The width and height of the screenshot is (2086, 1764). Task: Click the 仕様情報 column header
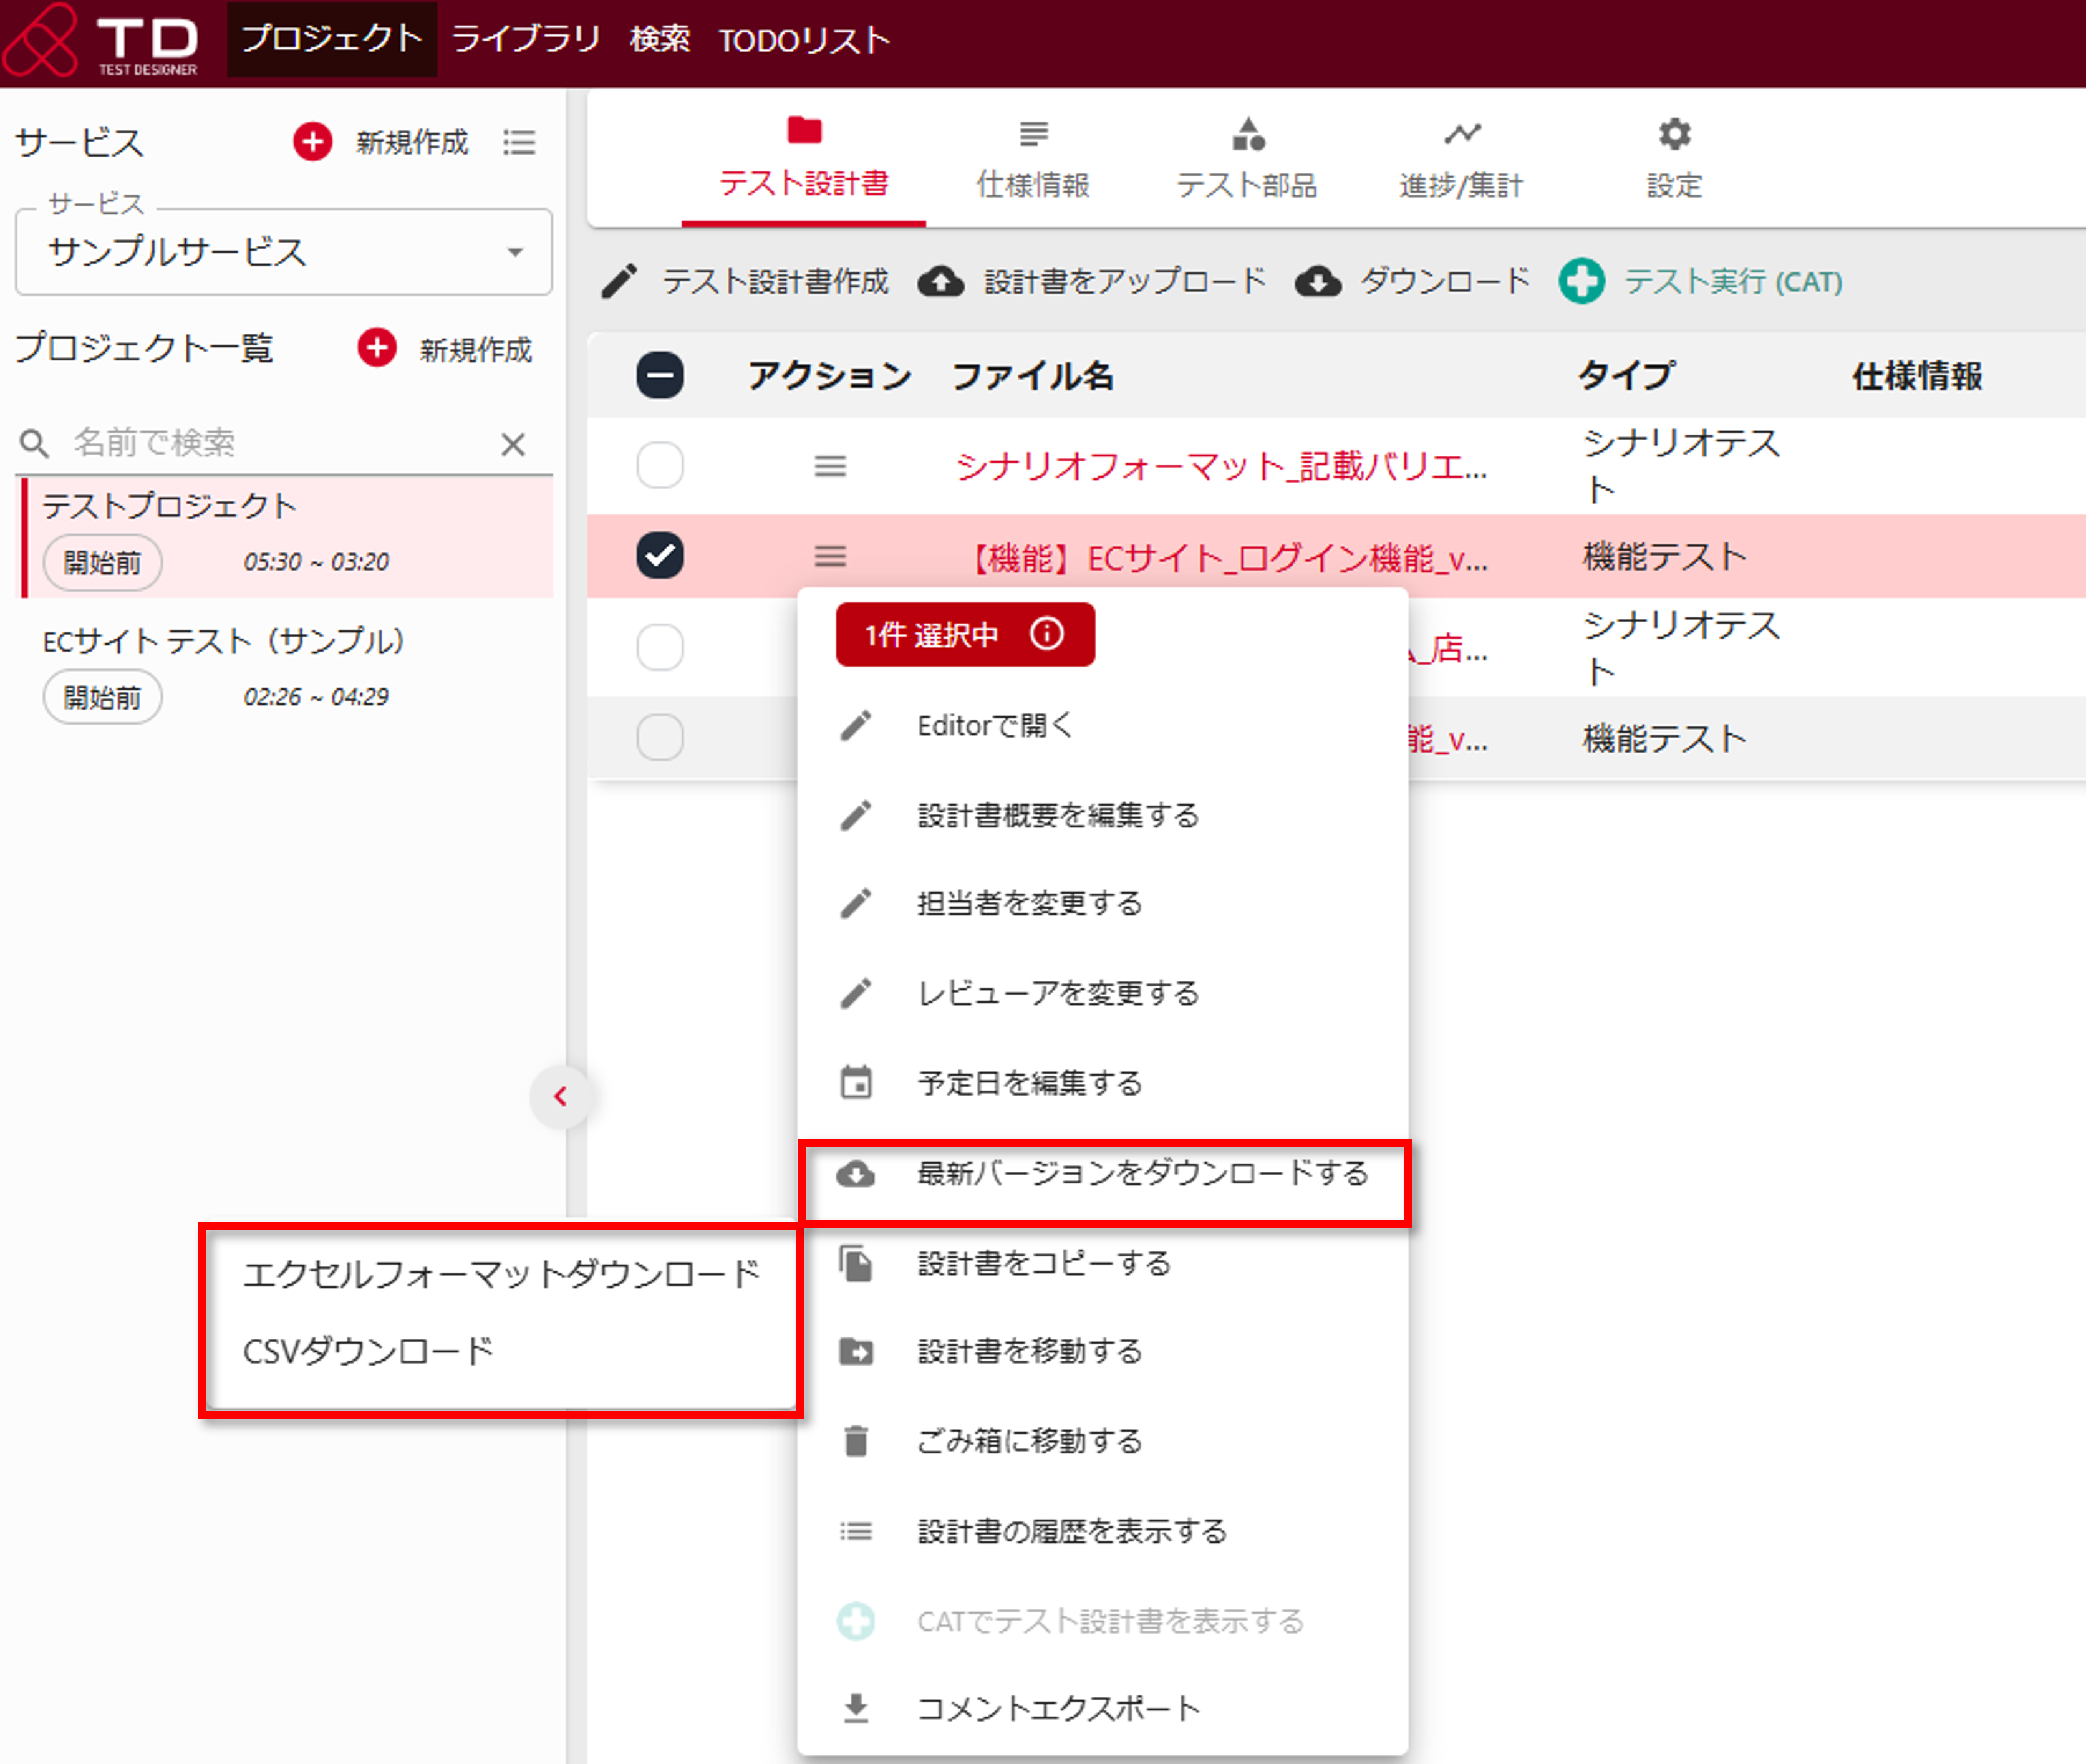coord(1916,376)
